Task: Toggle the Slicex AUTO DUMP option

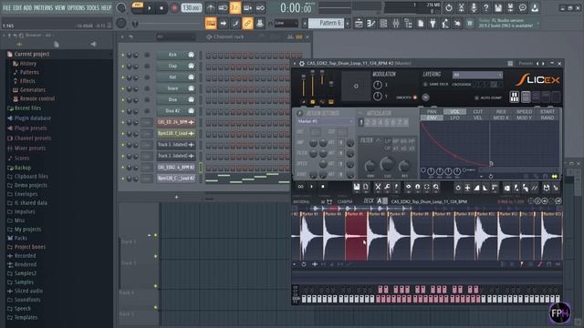Action: [476, 97]
